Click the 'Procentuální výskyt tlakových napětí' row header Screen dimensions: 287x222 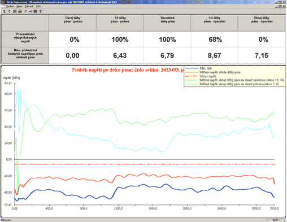tap(25, 39)
